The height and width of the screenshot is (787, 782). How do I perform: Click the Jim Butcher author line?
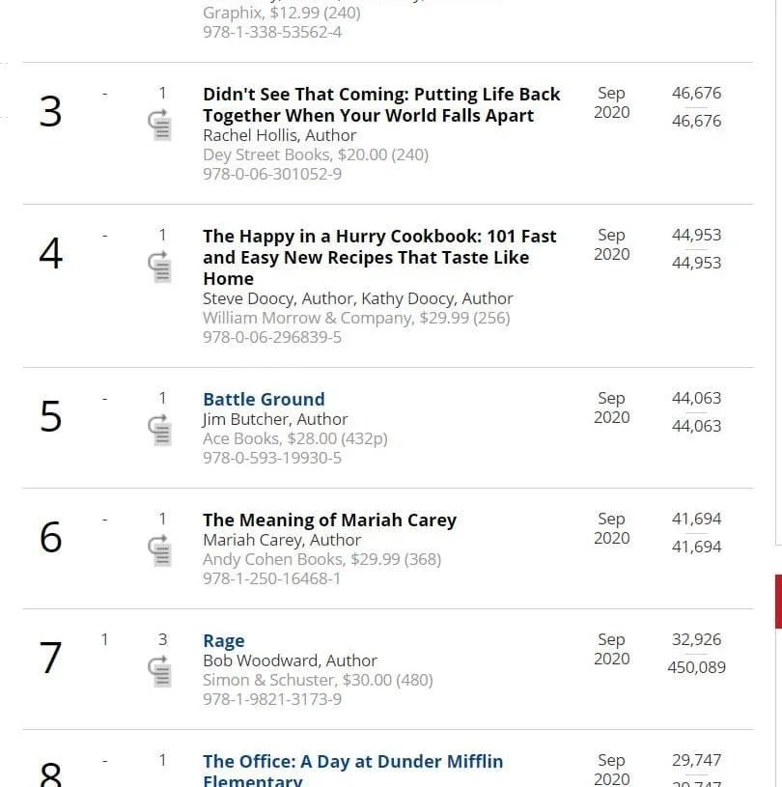click(x=275, y=419)
